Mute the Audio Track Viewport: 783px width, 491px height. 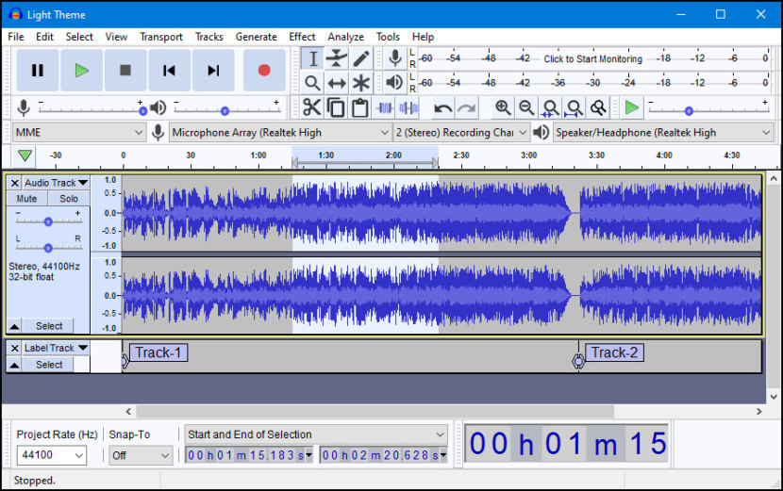(26, 199)
